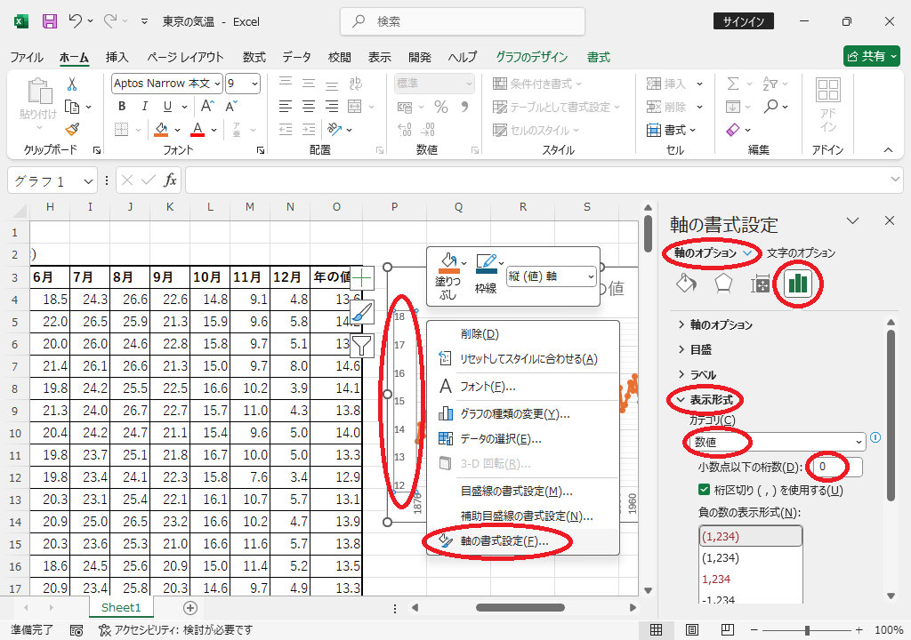911x640 pixels.
Task: Increase font size with larger A icon
Action: tap(207, 107)
